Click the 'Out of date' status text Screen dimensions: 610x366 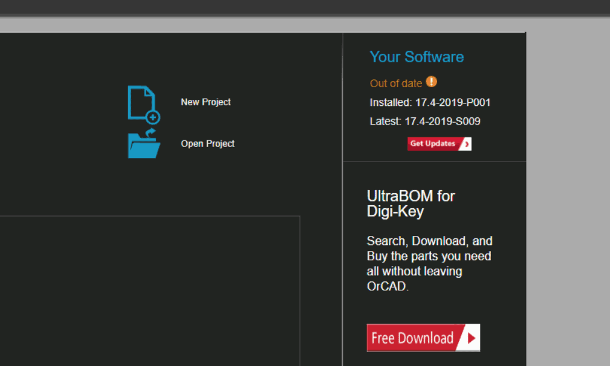[x=395, y=83]
